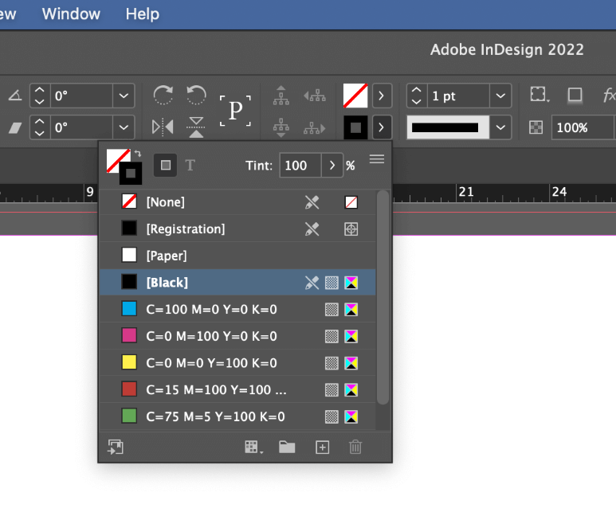This screenshot has height=512, width=616.
Task: Open the rotation angle dropdown
Action: 124,96
